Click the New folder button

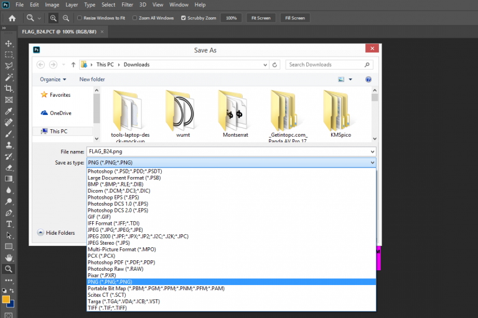click(92, 79)
